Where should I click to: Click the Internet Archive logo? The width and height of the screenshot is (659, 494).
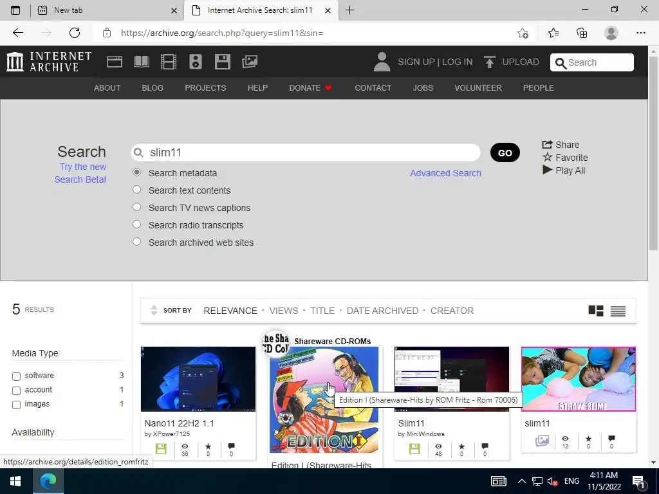pos(49,62)
